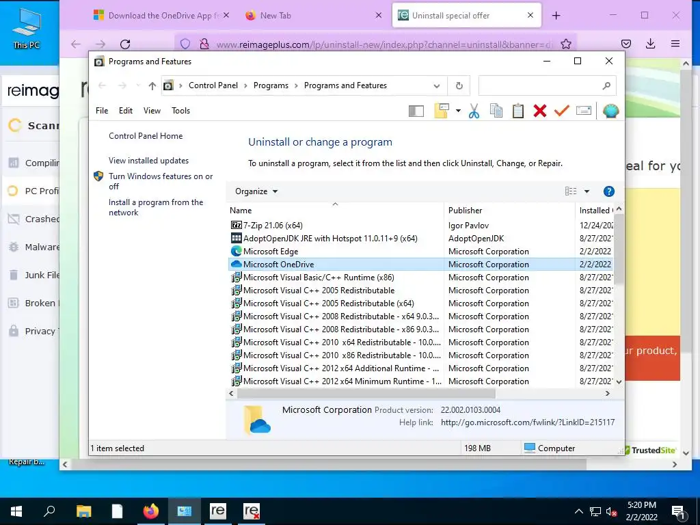Screen dimensions: 700x525
Task: Open Control Panel Home link
Action: point(146,136)
